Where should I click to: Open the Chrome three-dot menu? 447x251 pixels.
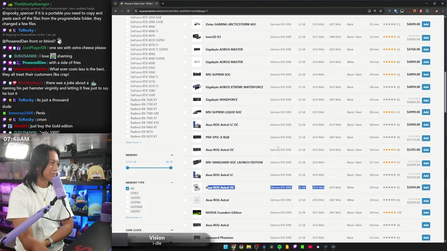pyautogui.click(x=442, y=11)
